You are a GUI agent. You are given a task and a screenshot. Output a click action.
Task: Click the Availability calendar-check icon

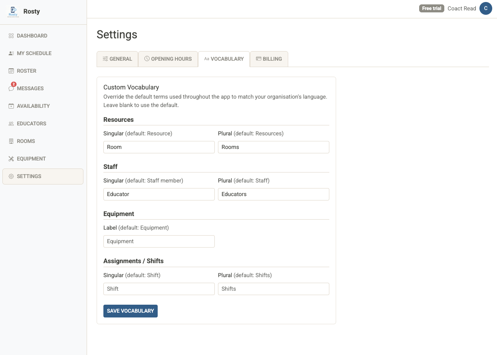[11, 106]
